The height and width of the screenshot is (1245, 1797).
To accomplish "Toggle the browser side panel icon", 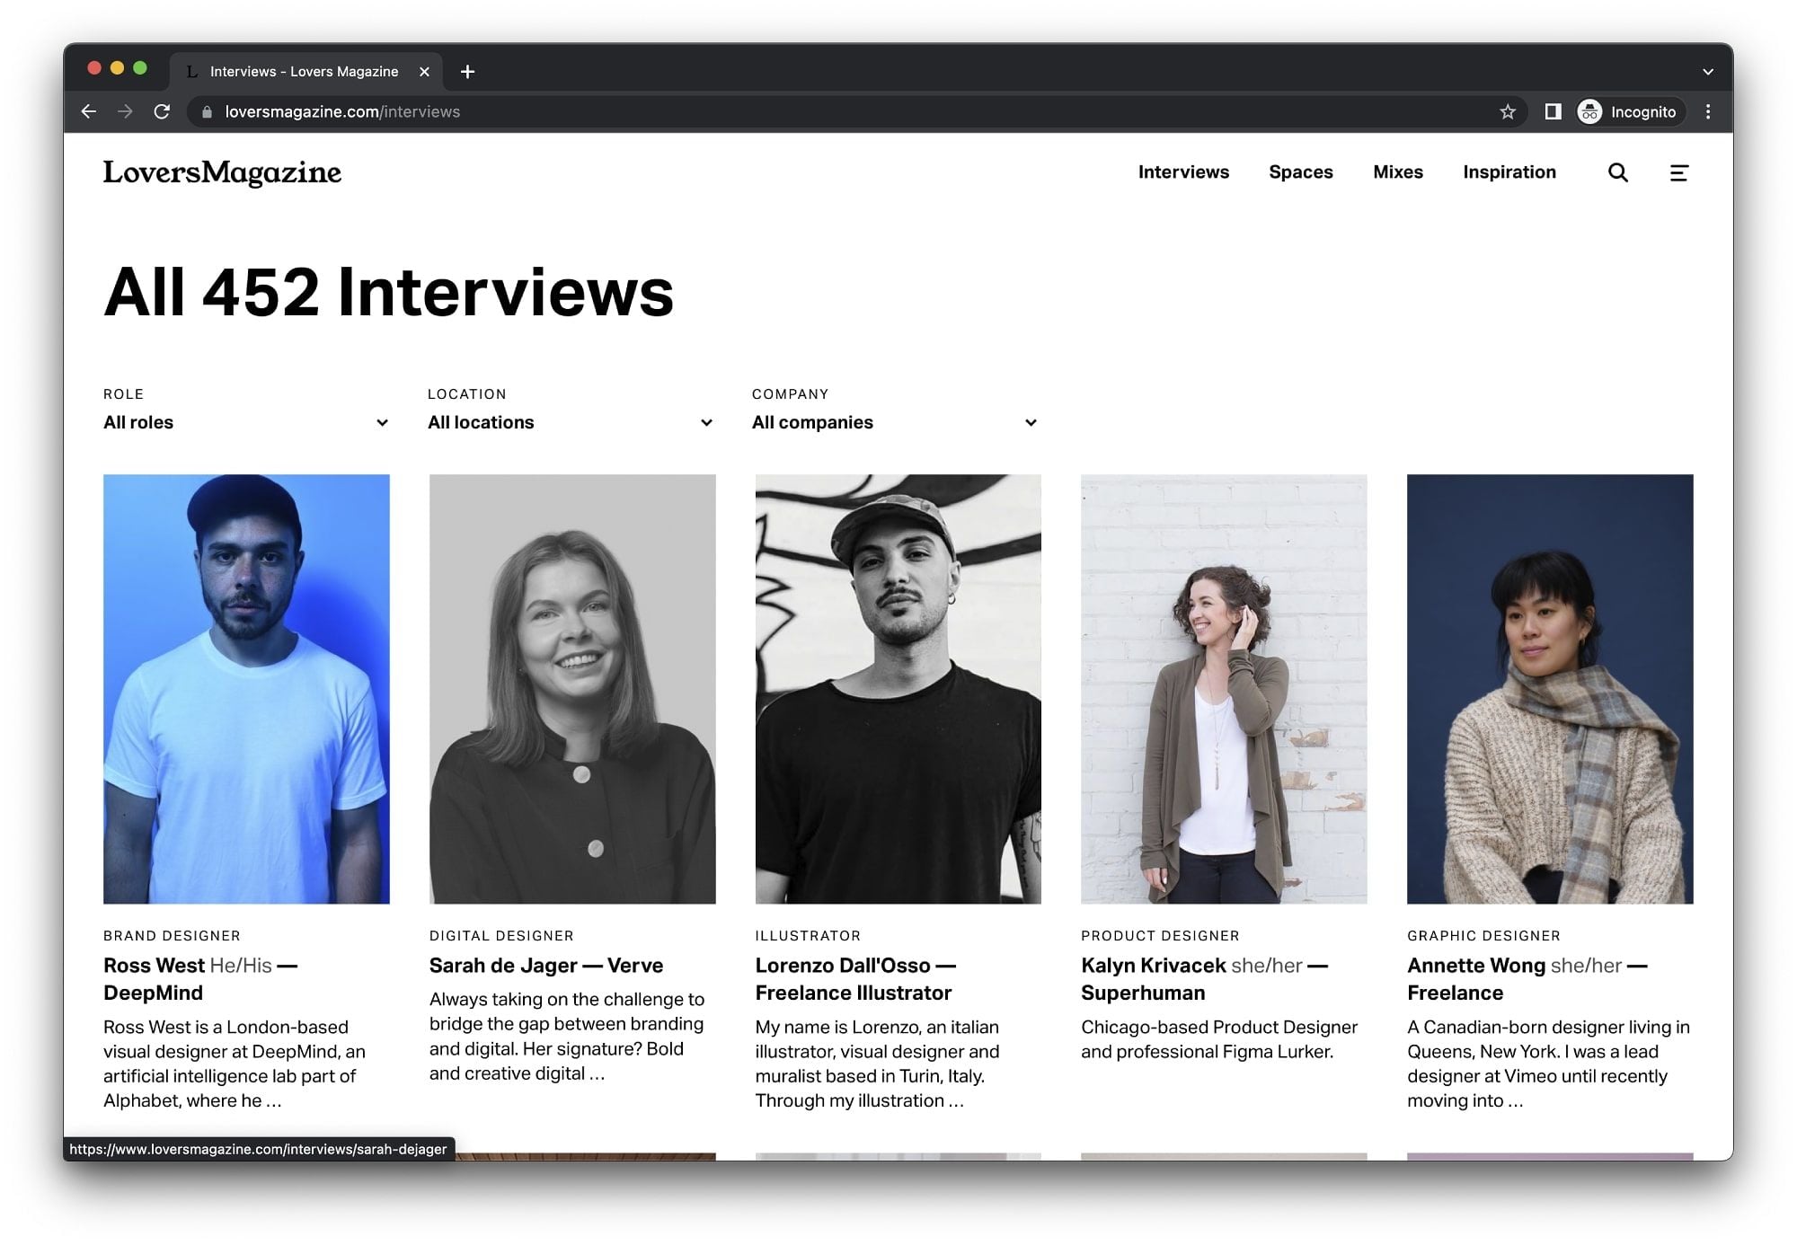I will (1552, 111).
